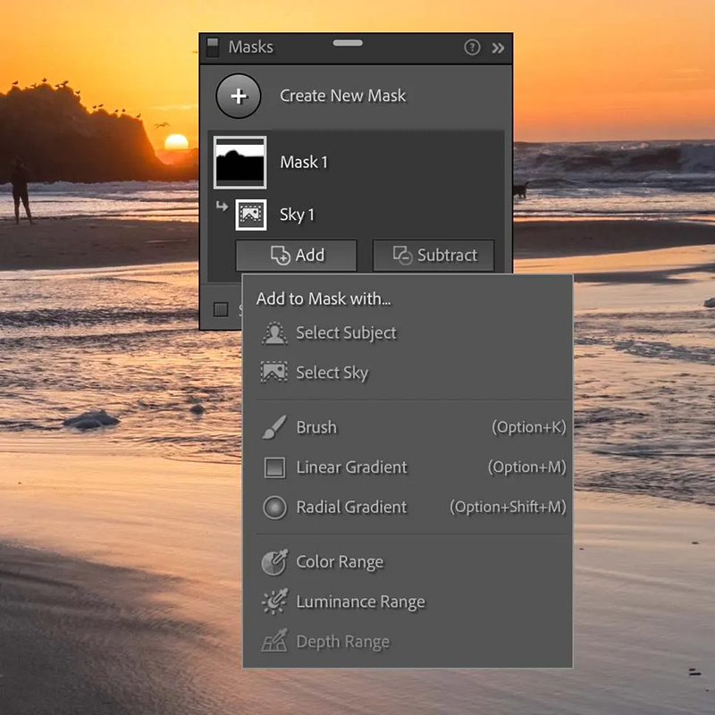
Task: Choose Select Sky from the menu
Action: [332, 373]
